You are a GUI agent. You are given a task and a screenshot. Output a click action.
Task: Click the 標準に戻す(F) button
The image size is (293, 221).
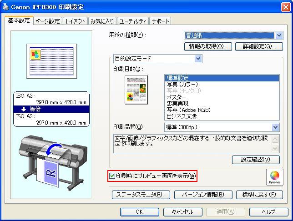coord(259,195)
